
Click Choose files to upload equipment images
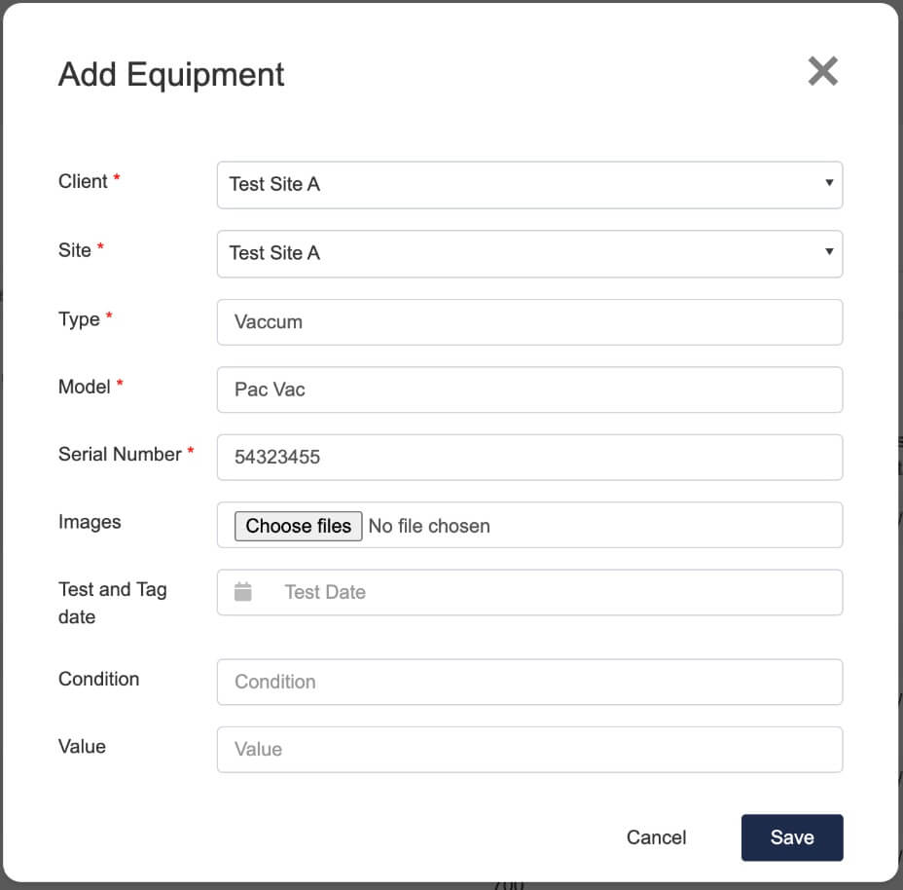[x=297, y=526]
